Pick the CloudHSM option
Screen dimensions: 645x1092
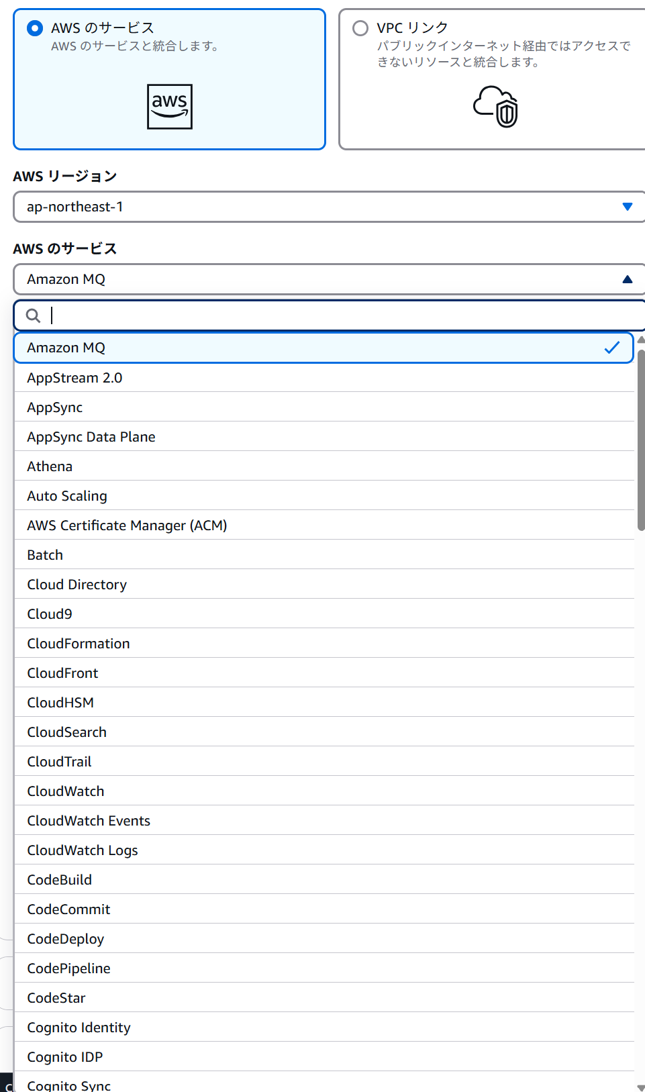324,703
